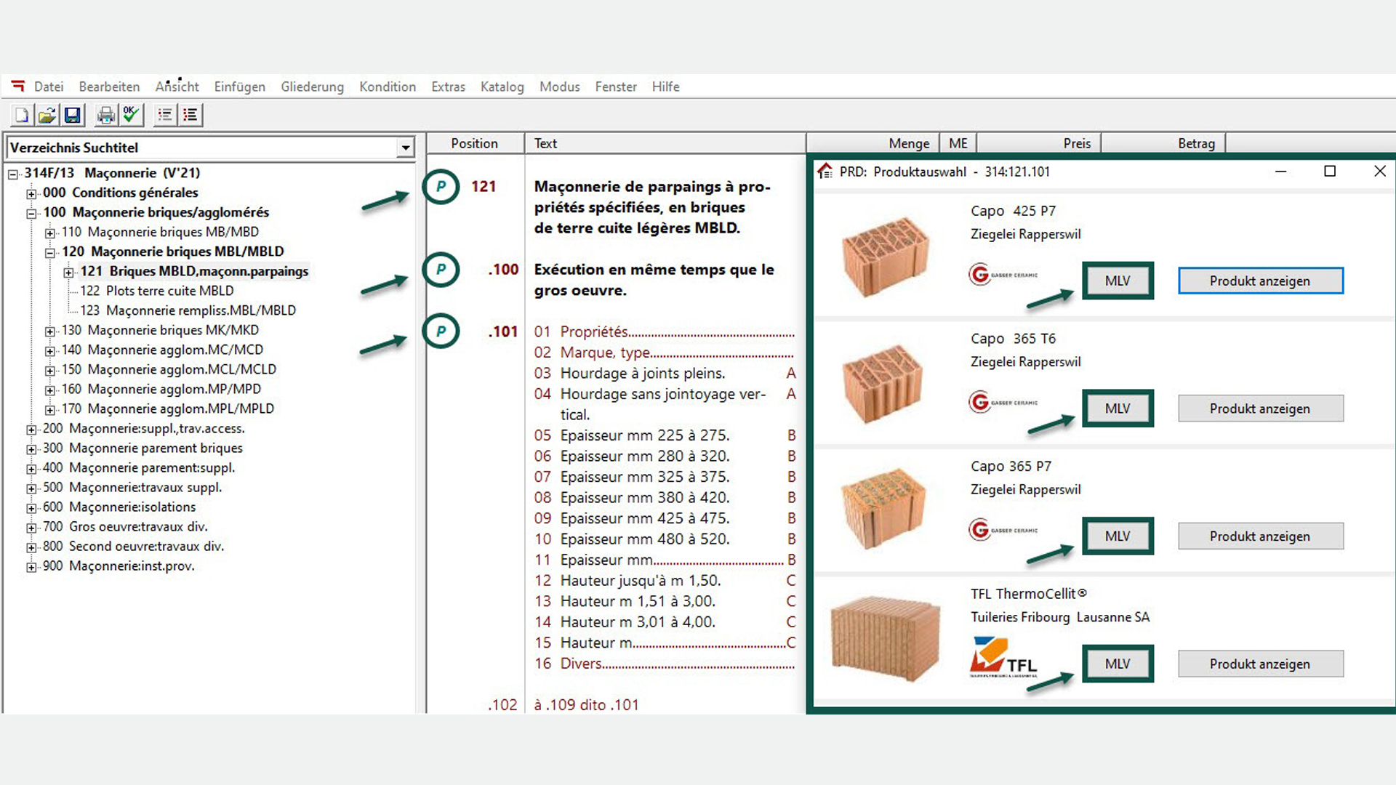Click the OK checkmark validation icon
The image size is (1396, 785).
point(132,115)
